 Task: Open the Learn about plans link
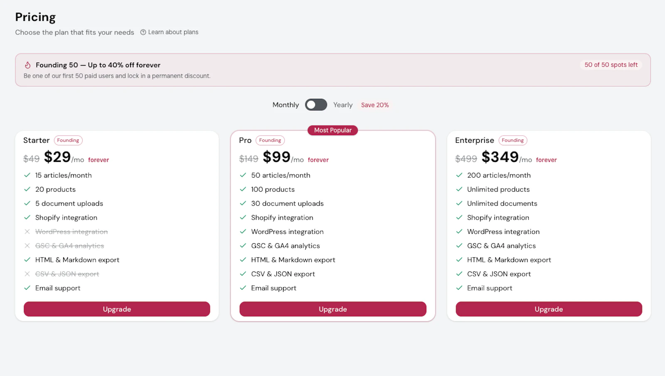coord(173,32)
